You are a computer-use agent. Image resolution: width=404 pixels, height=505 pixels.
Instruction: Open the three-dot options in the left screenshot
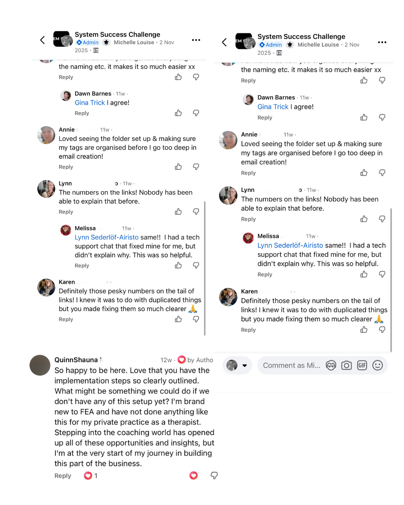tap(196, 40)
